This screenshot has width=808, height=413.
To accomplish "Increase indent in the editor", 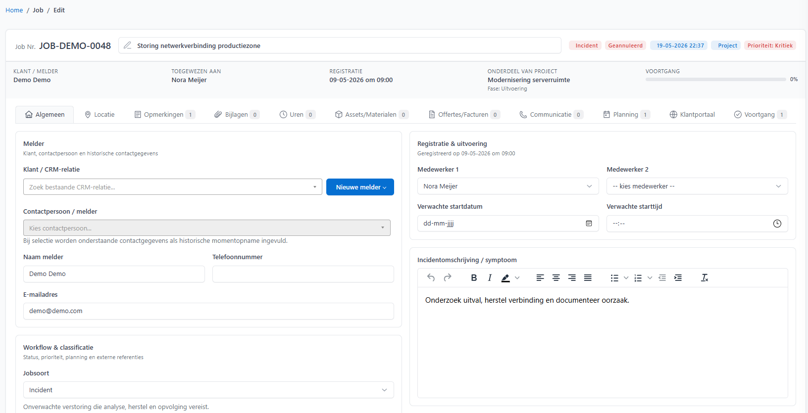I will click(678, 278).
